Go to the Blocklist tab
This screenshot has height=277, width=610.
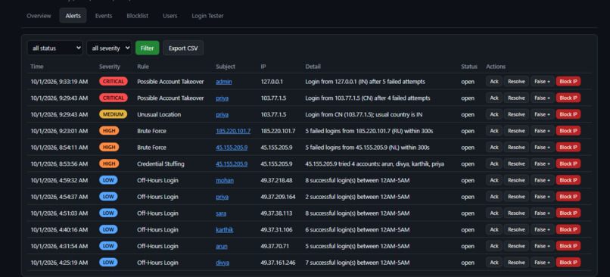(x=137, y=16)
